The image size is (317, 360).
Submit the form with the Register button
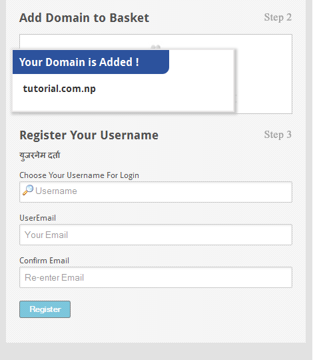pyautogui.click(x=45, y=309)
